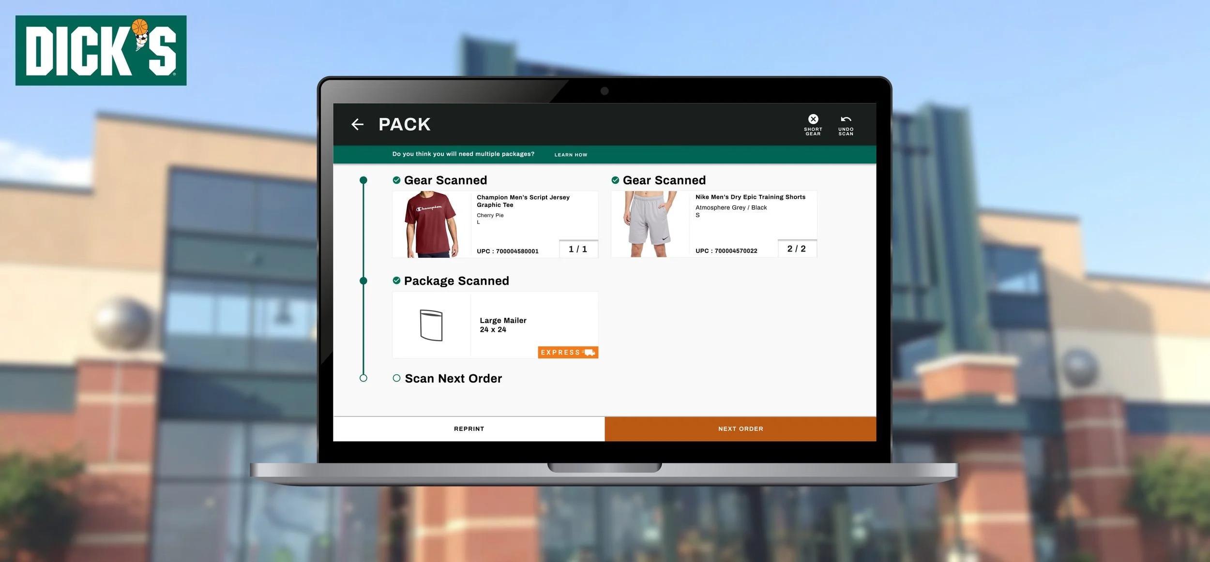Viewport: 1210px width, 562px height.
Task: Click the LEARN HOW link
Action: coord(571,155)
